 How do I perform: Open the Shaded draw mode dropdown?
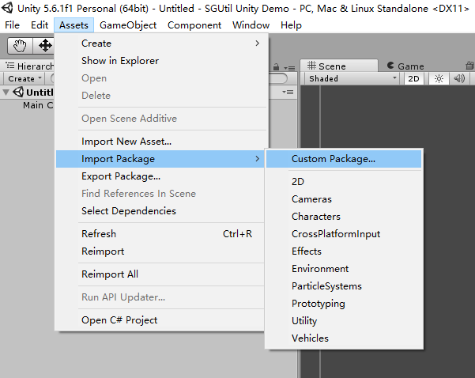coord(352,79)
